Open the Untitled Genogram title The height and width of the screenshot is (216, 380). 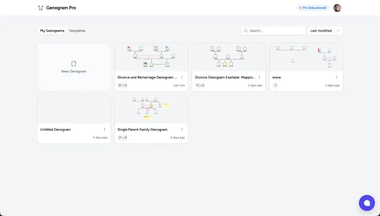55,129
